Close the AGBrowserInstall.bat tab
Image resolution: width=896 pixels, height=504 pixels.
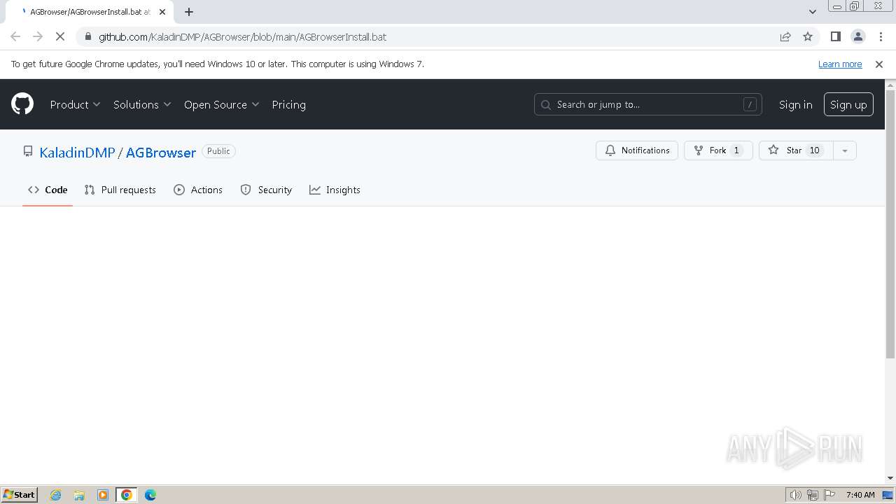click(162, 12)
